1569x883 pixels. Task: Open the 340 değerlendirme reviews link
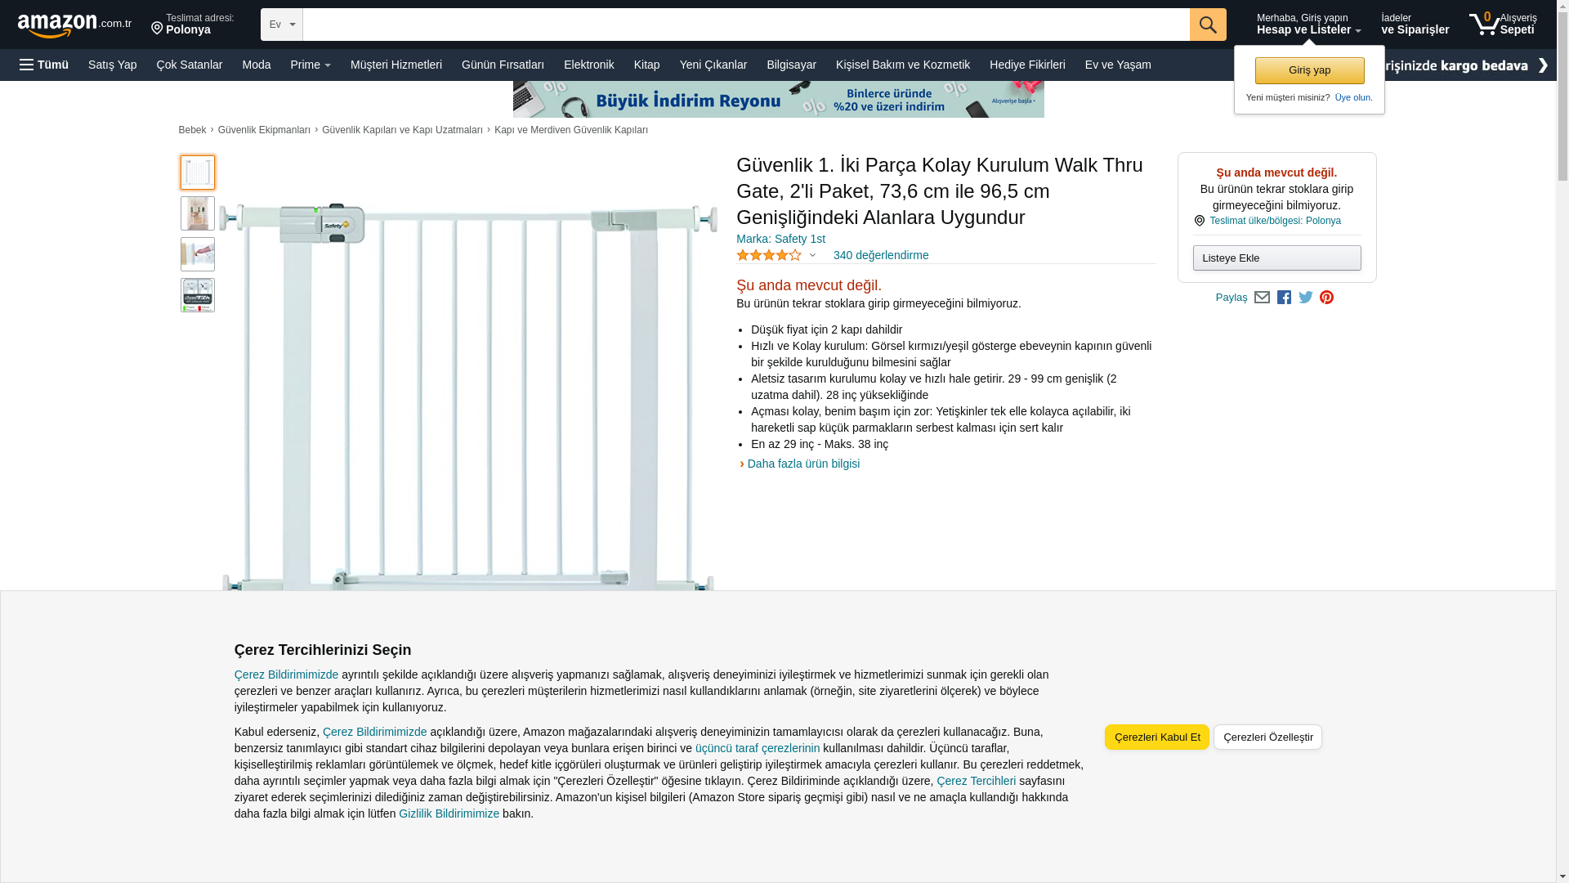click(x=880, y=255)
